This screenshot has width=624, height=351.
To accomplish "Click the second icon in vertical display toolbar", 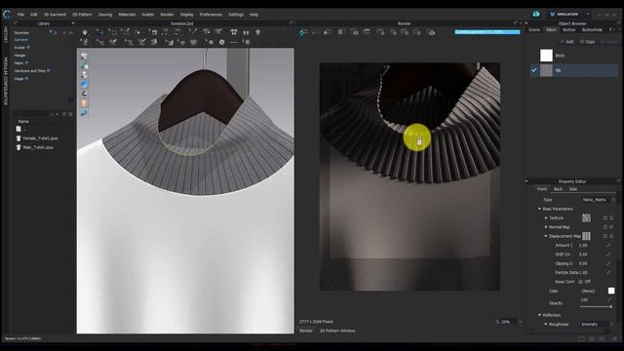I will pos(84,65).
